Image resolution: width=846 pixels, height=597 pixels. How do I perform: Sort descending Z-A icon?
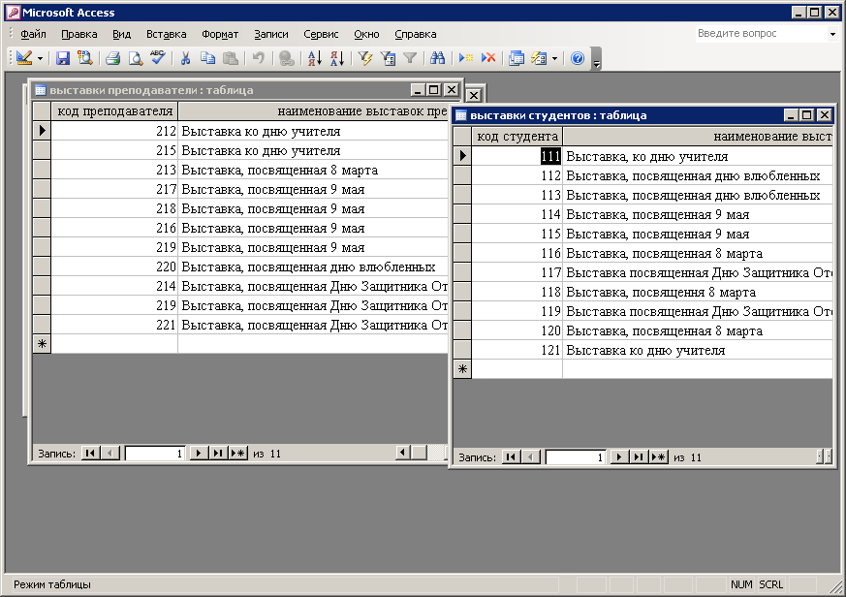pos(337,58)
